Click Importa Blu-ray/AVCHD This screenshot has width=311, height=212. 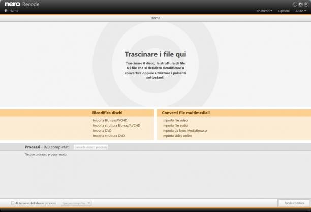(x=110, y=120)
